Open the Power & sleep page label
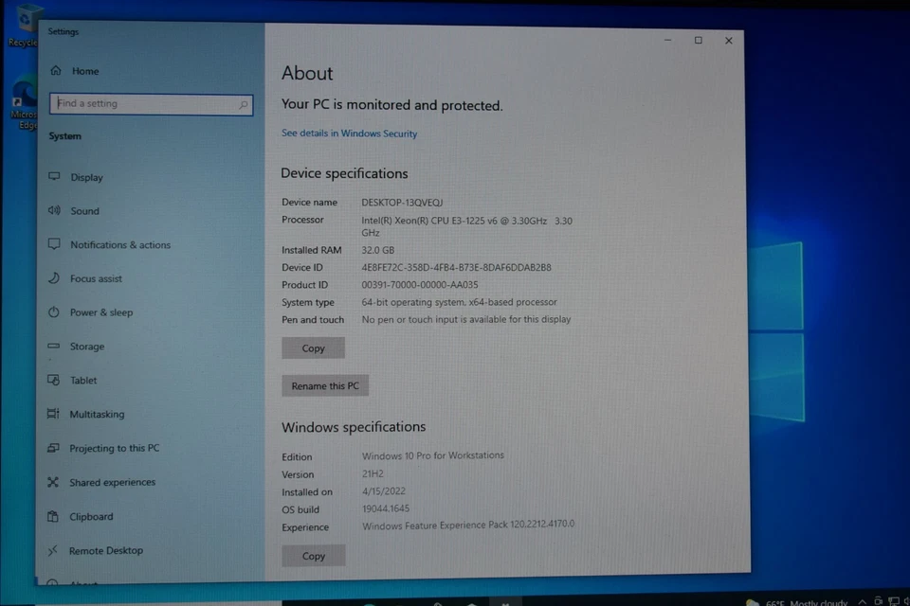This screenshot has width=910, height=606. [x=101, y=312]
